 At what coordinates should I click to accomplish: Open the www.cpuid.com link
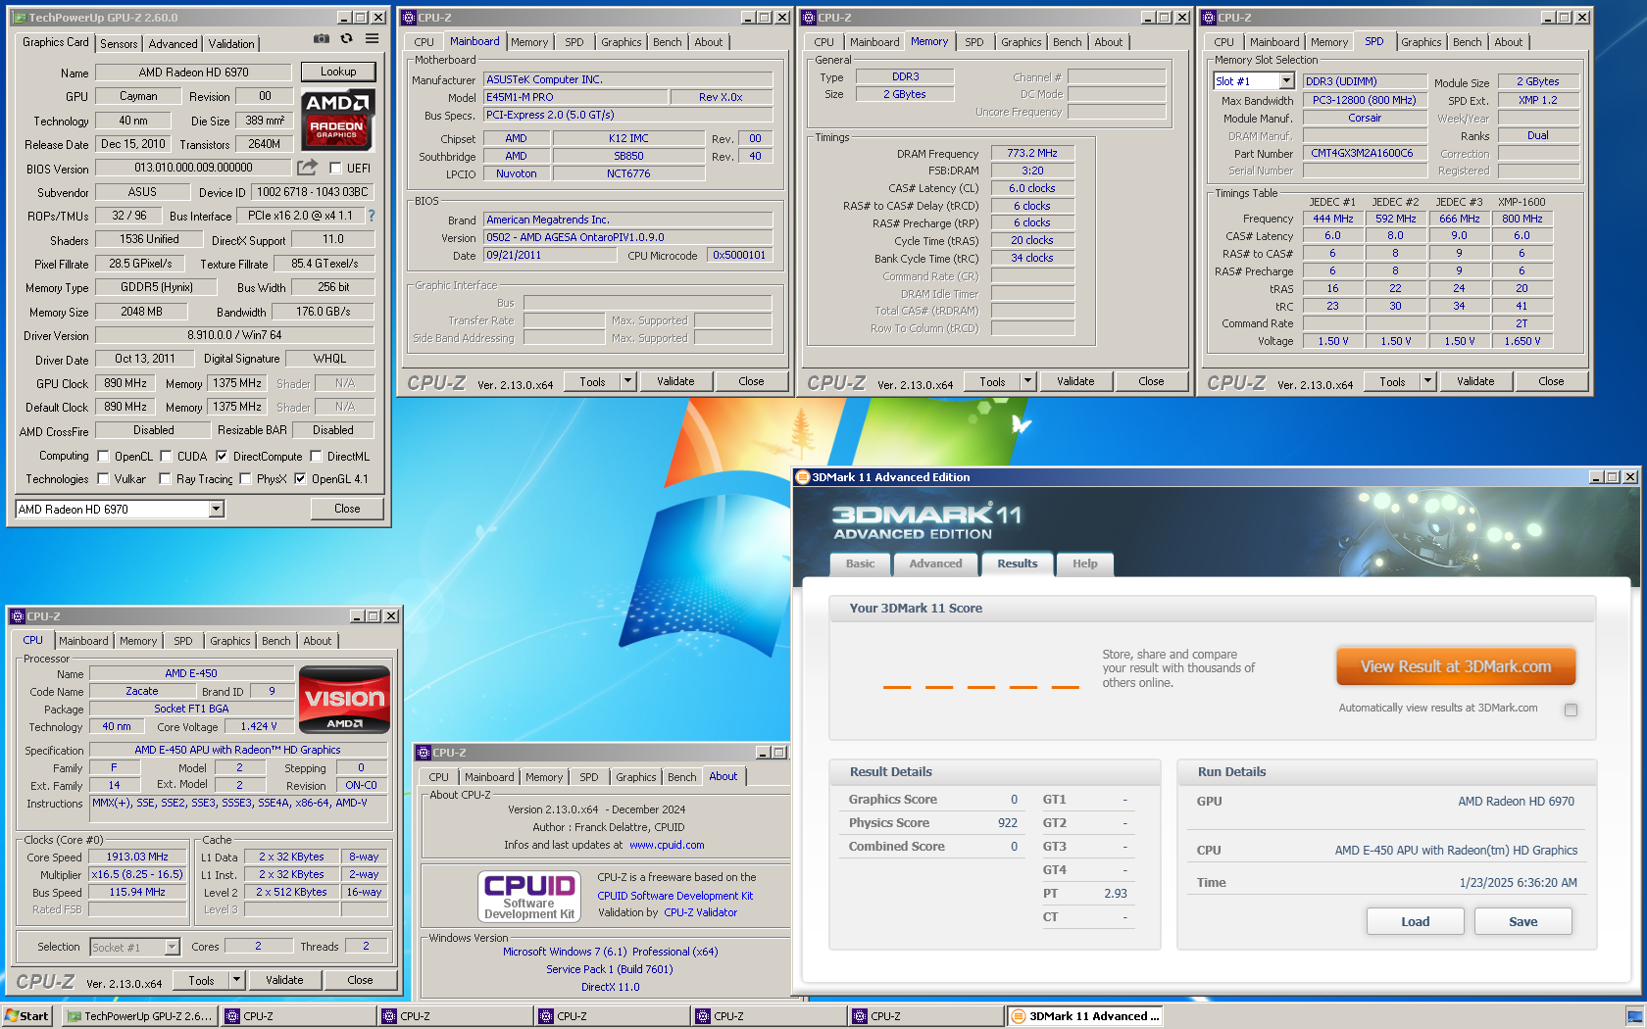[667, 845]
